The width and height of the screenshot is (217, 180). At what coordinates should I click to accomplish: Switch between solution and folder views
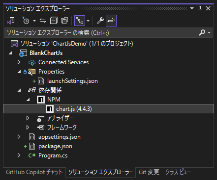coord(11,21)
